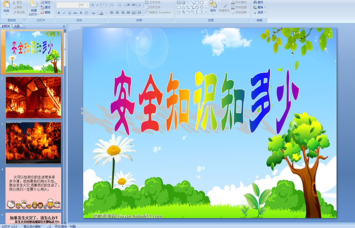The width and height of the screenshot is (355, 228).
Task: Click the Reset (重设) slide button
Action: (46, 7)
